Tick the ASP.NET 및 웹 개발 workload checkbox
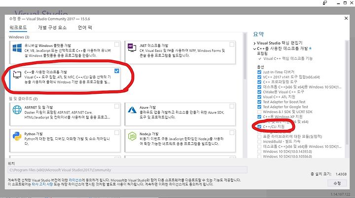The height and width of the screenshot is (198, 355). click(116, 106)
